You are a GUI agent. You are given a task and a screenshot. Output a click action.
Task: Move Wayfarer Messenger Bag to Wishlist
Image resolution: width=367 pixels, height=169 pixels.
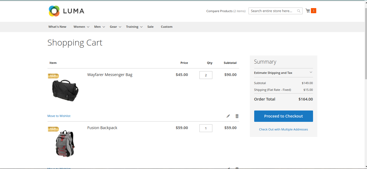(59, 116)
